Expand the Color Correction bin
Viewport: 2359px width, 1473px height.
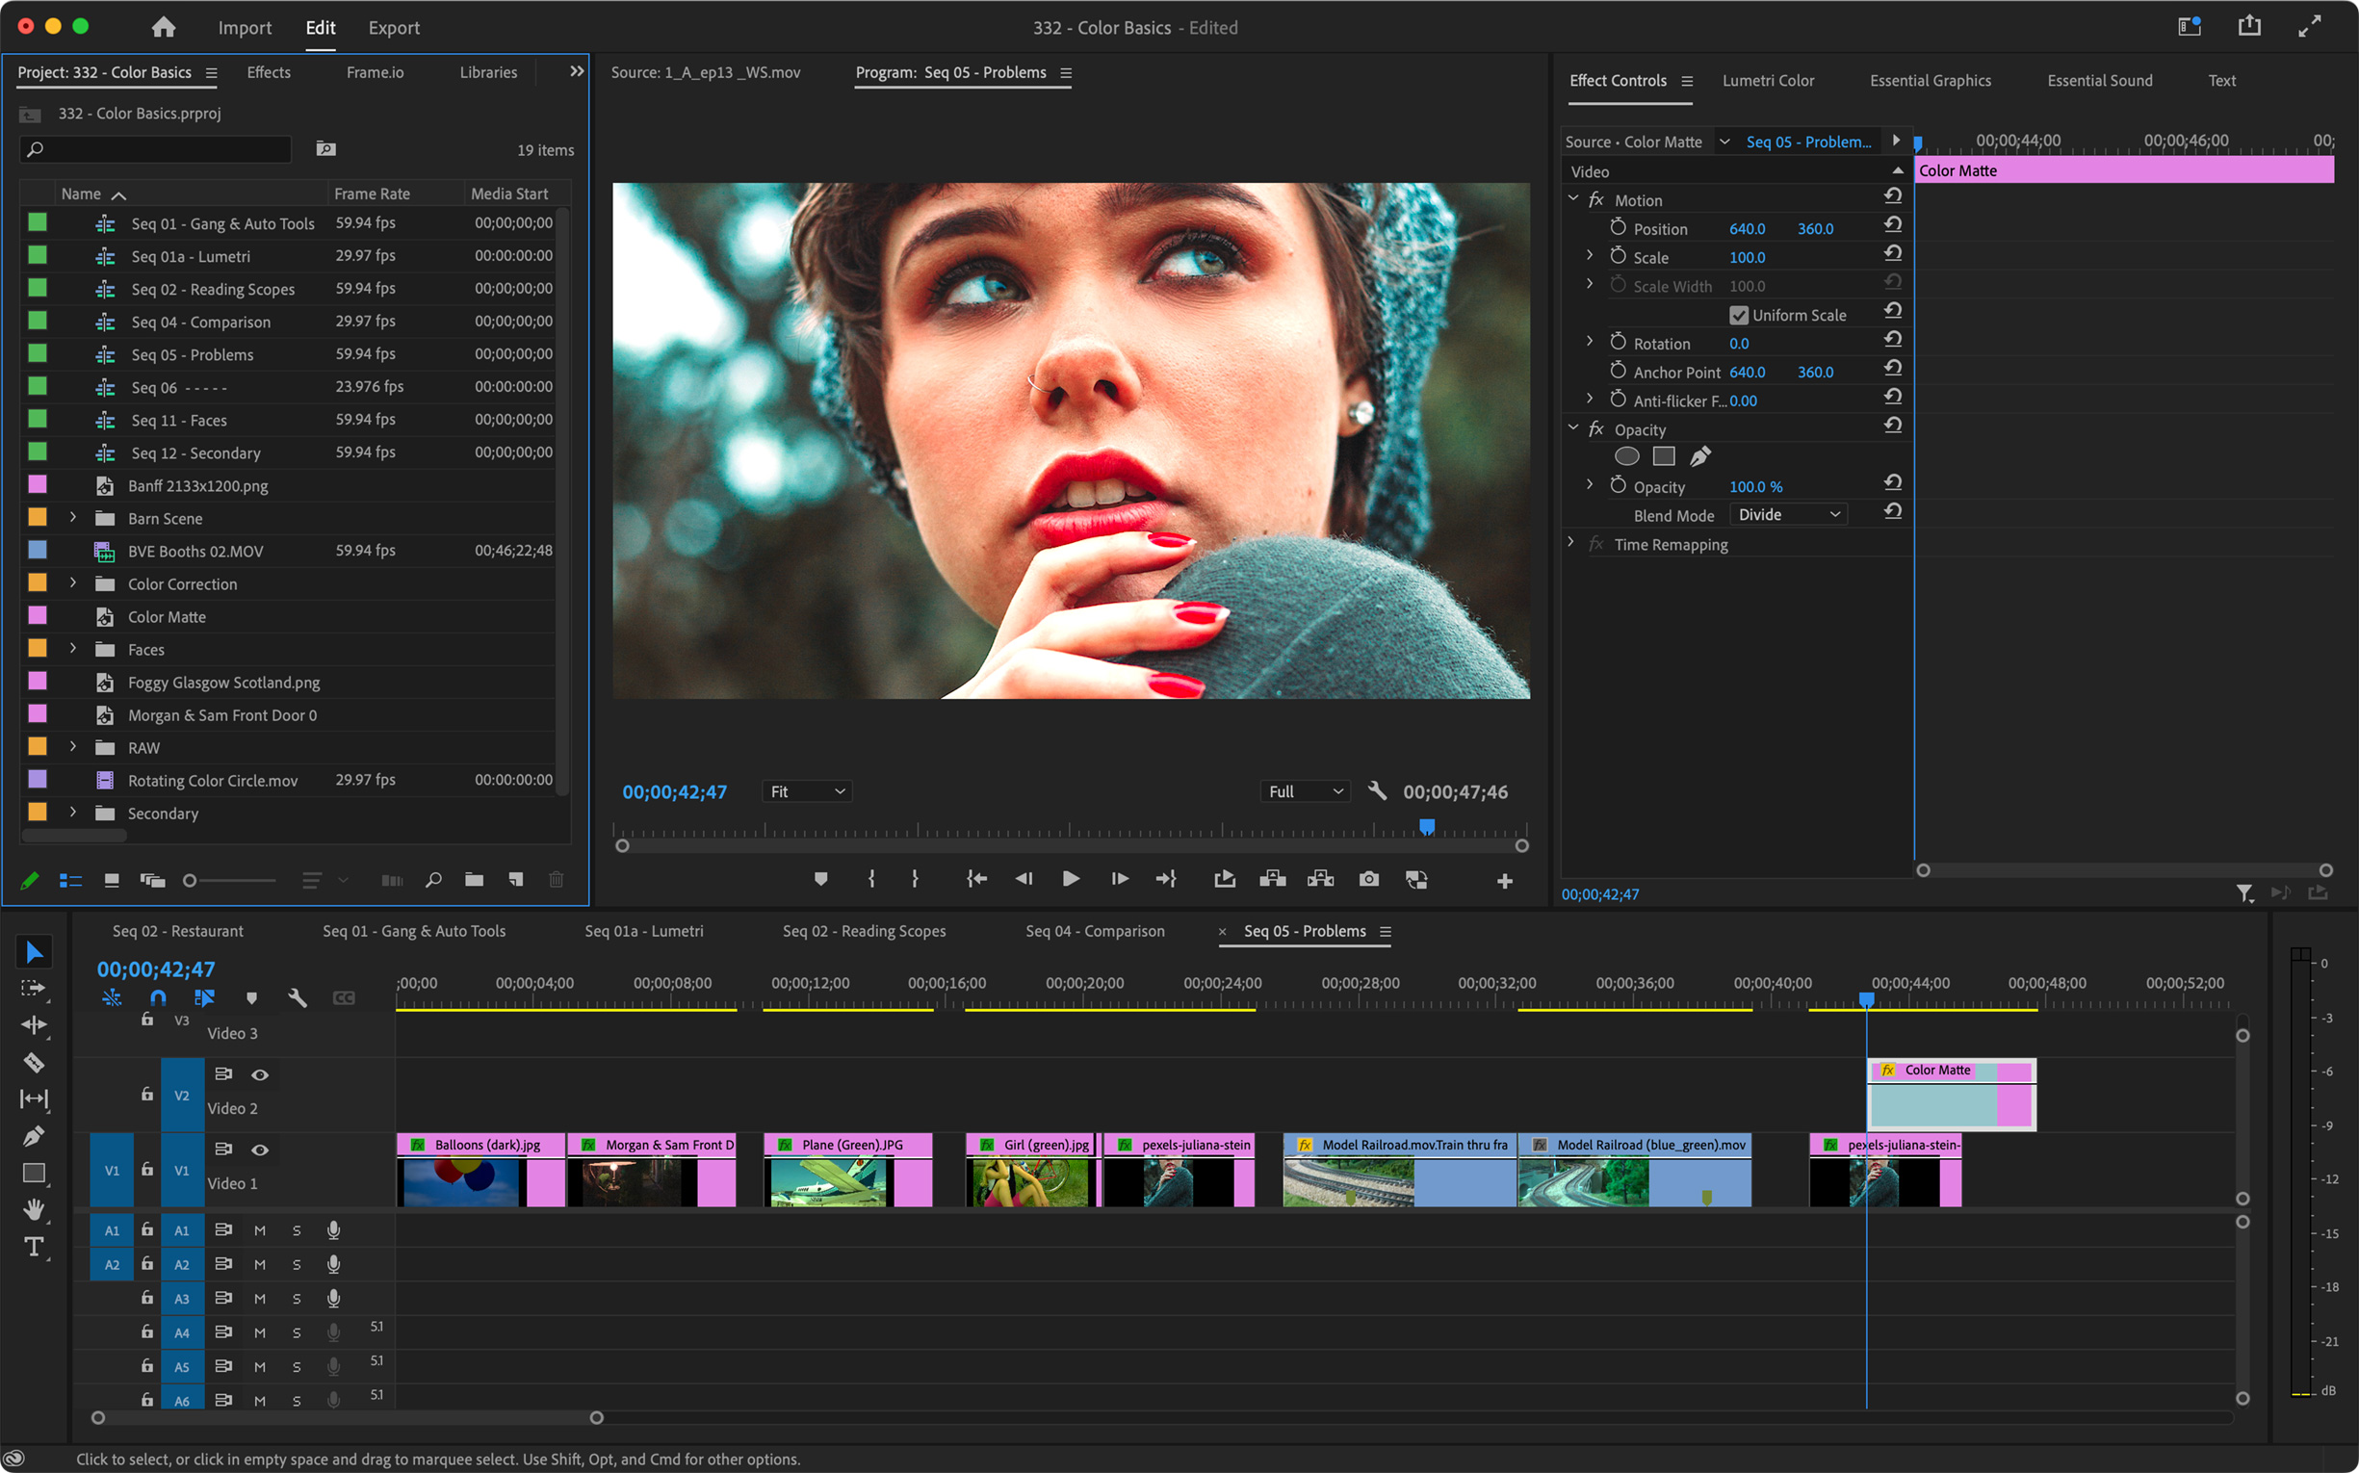[x=73, y=582]
